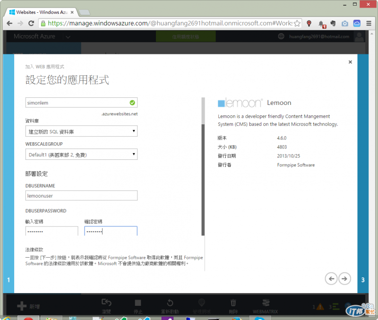Click the 版本 4.6.0 value
The image size is (378, 320).
[282, 138]
